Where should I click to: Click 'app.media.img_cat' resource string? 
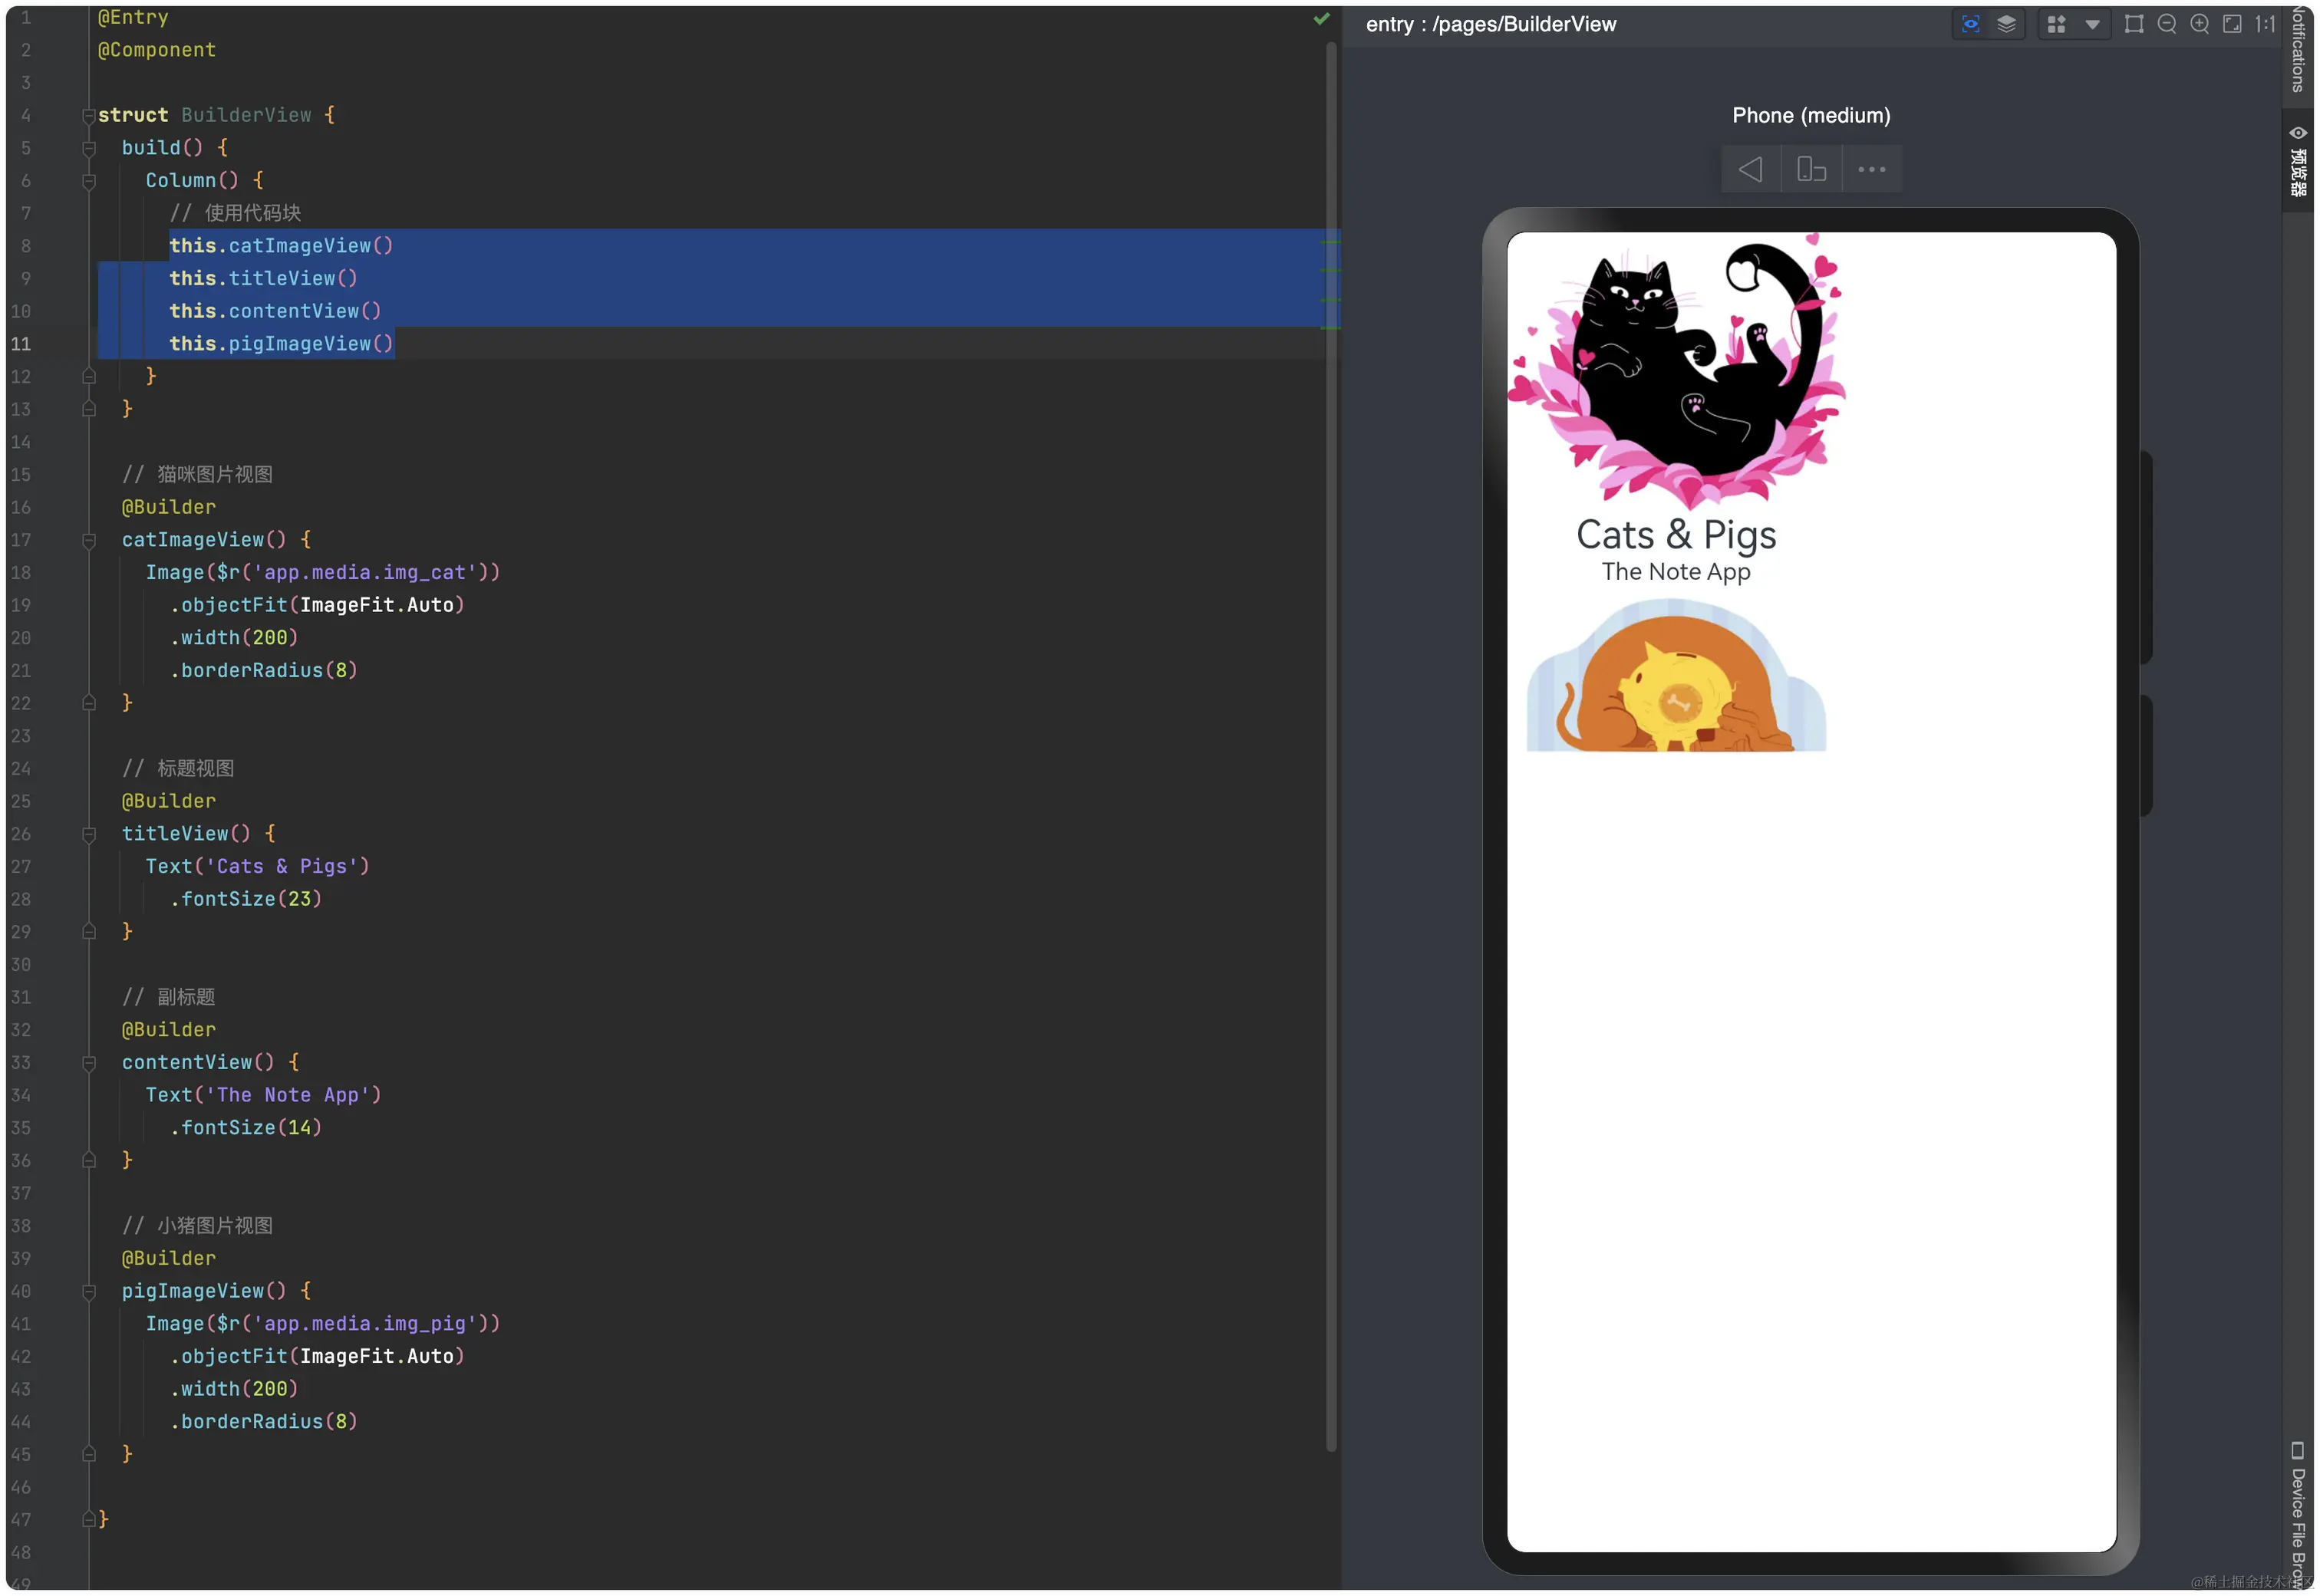(x=364, y=573)
